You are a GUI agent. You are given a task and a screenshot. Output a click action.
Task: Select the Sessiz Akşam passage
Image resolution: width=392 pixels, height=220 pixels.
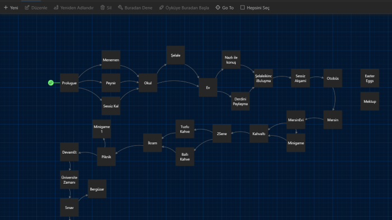tap(300, 78)
